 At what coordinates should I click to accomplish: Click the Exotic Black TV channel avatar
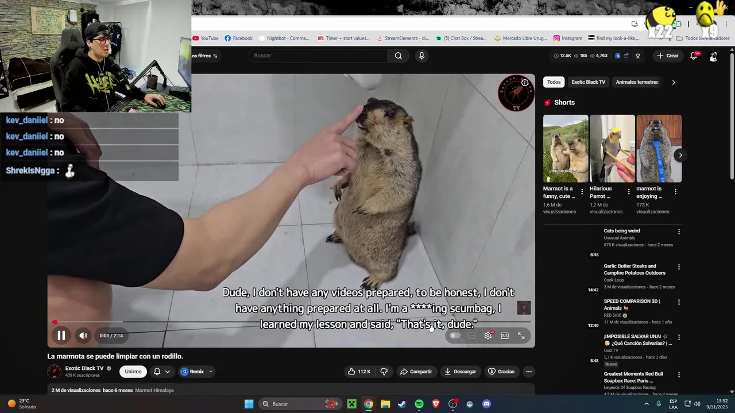tap(54, 371)
